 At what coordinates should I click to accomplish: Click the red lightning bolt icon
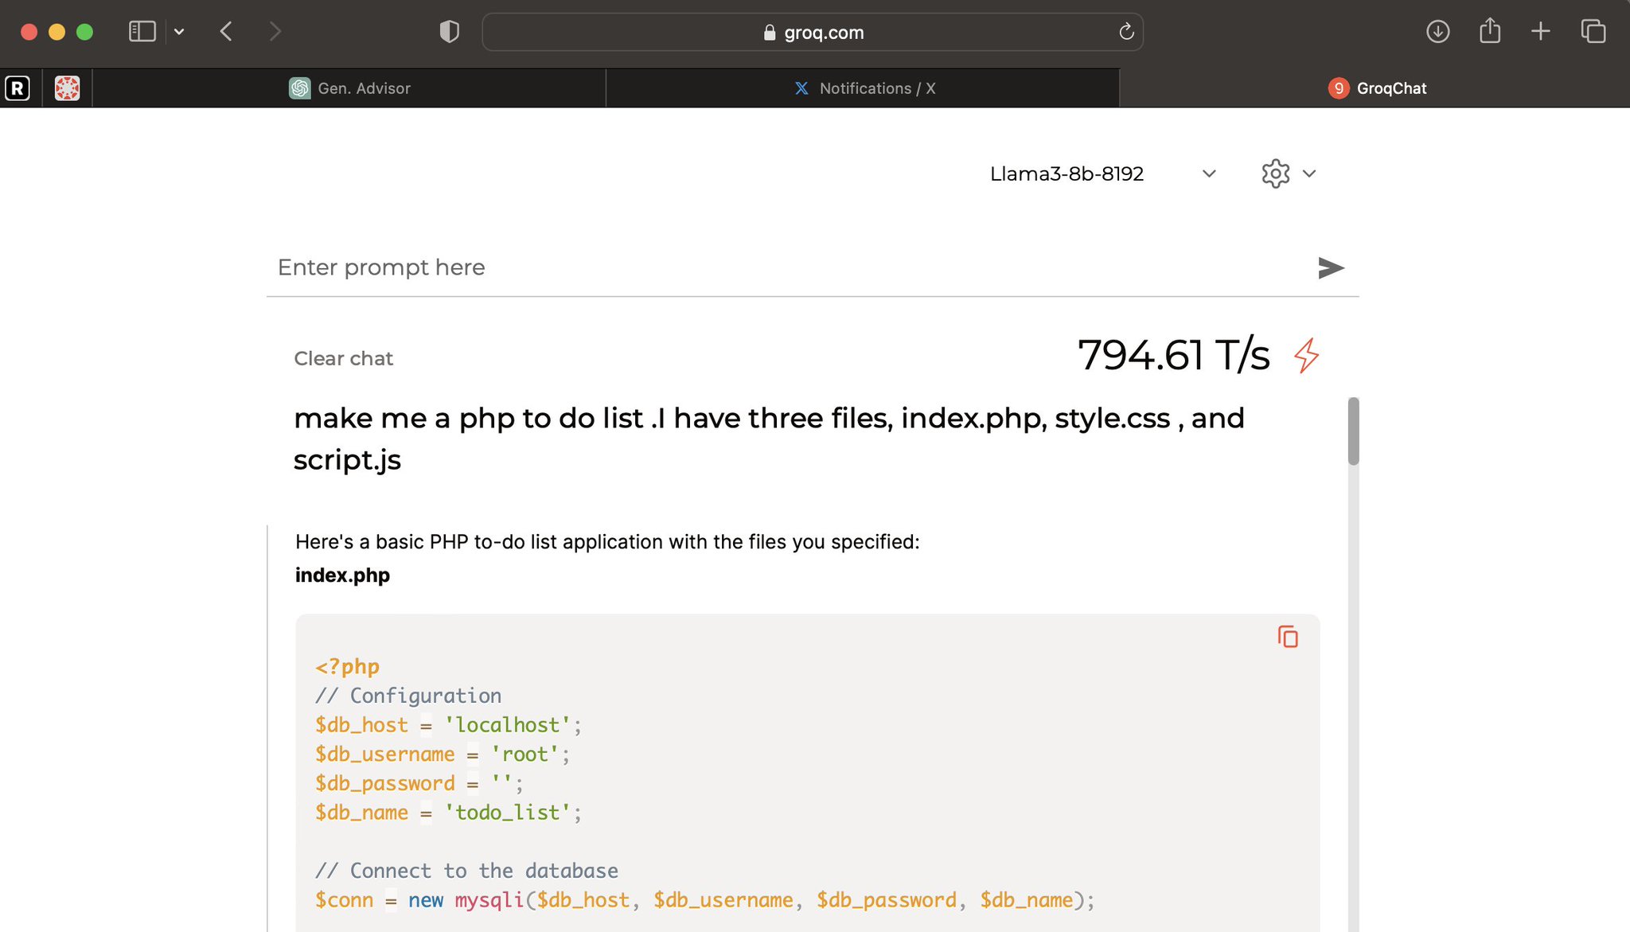coord(1306,356)
